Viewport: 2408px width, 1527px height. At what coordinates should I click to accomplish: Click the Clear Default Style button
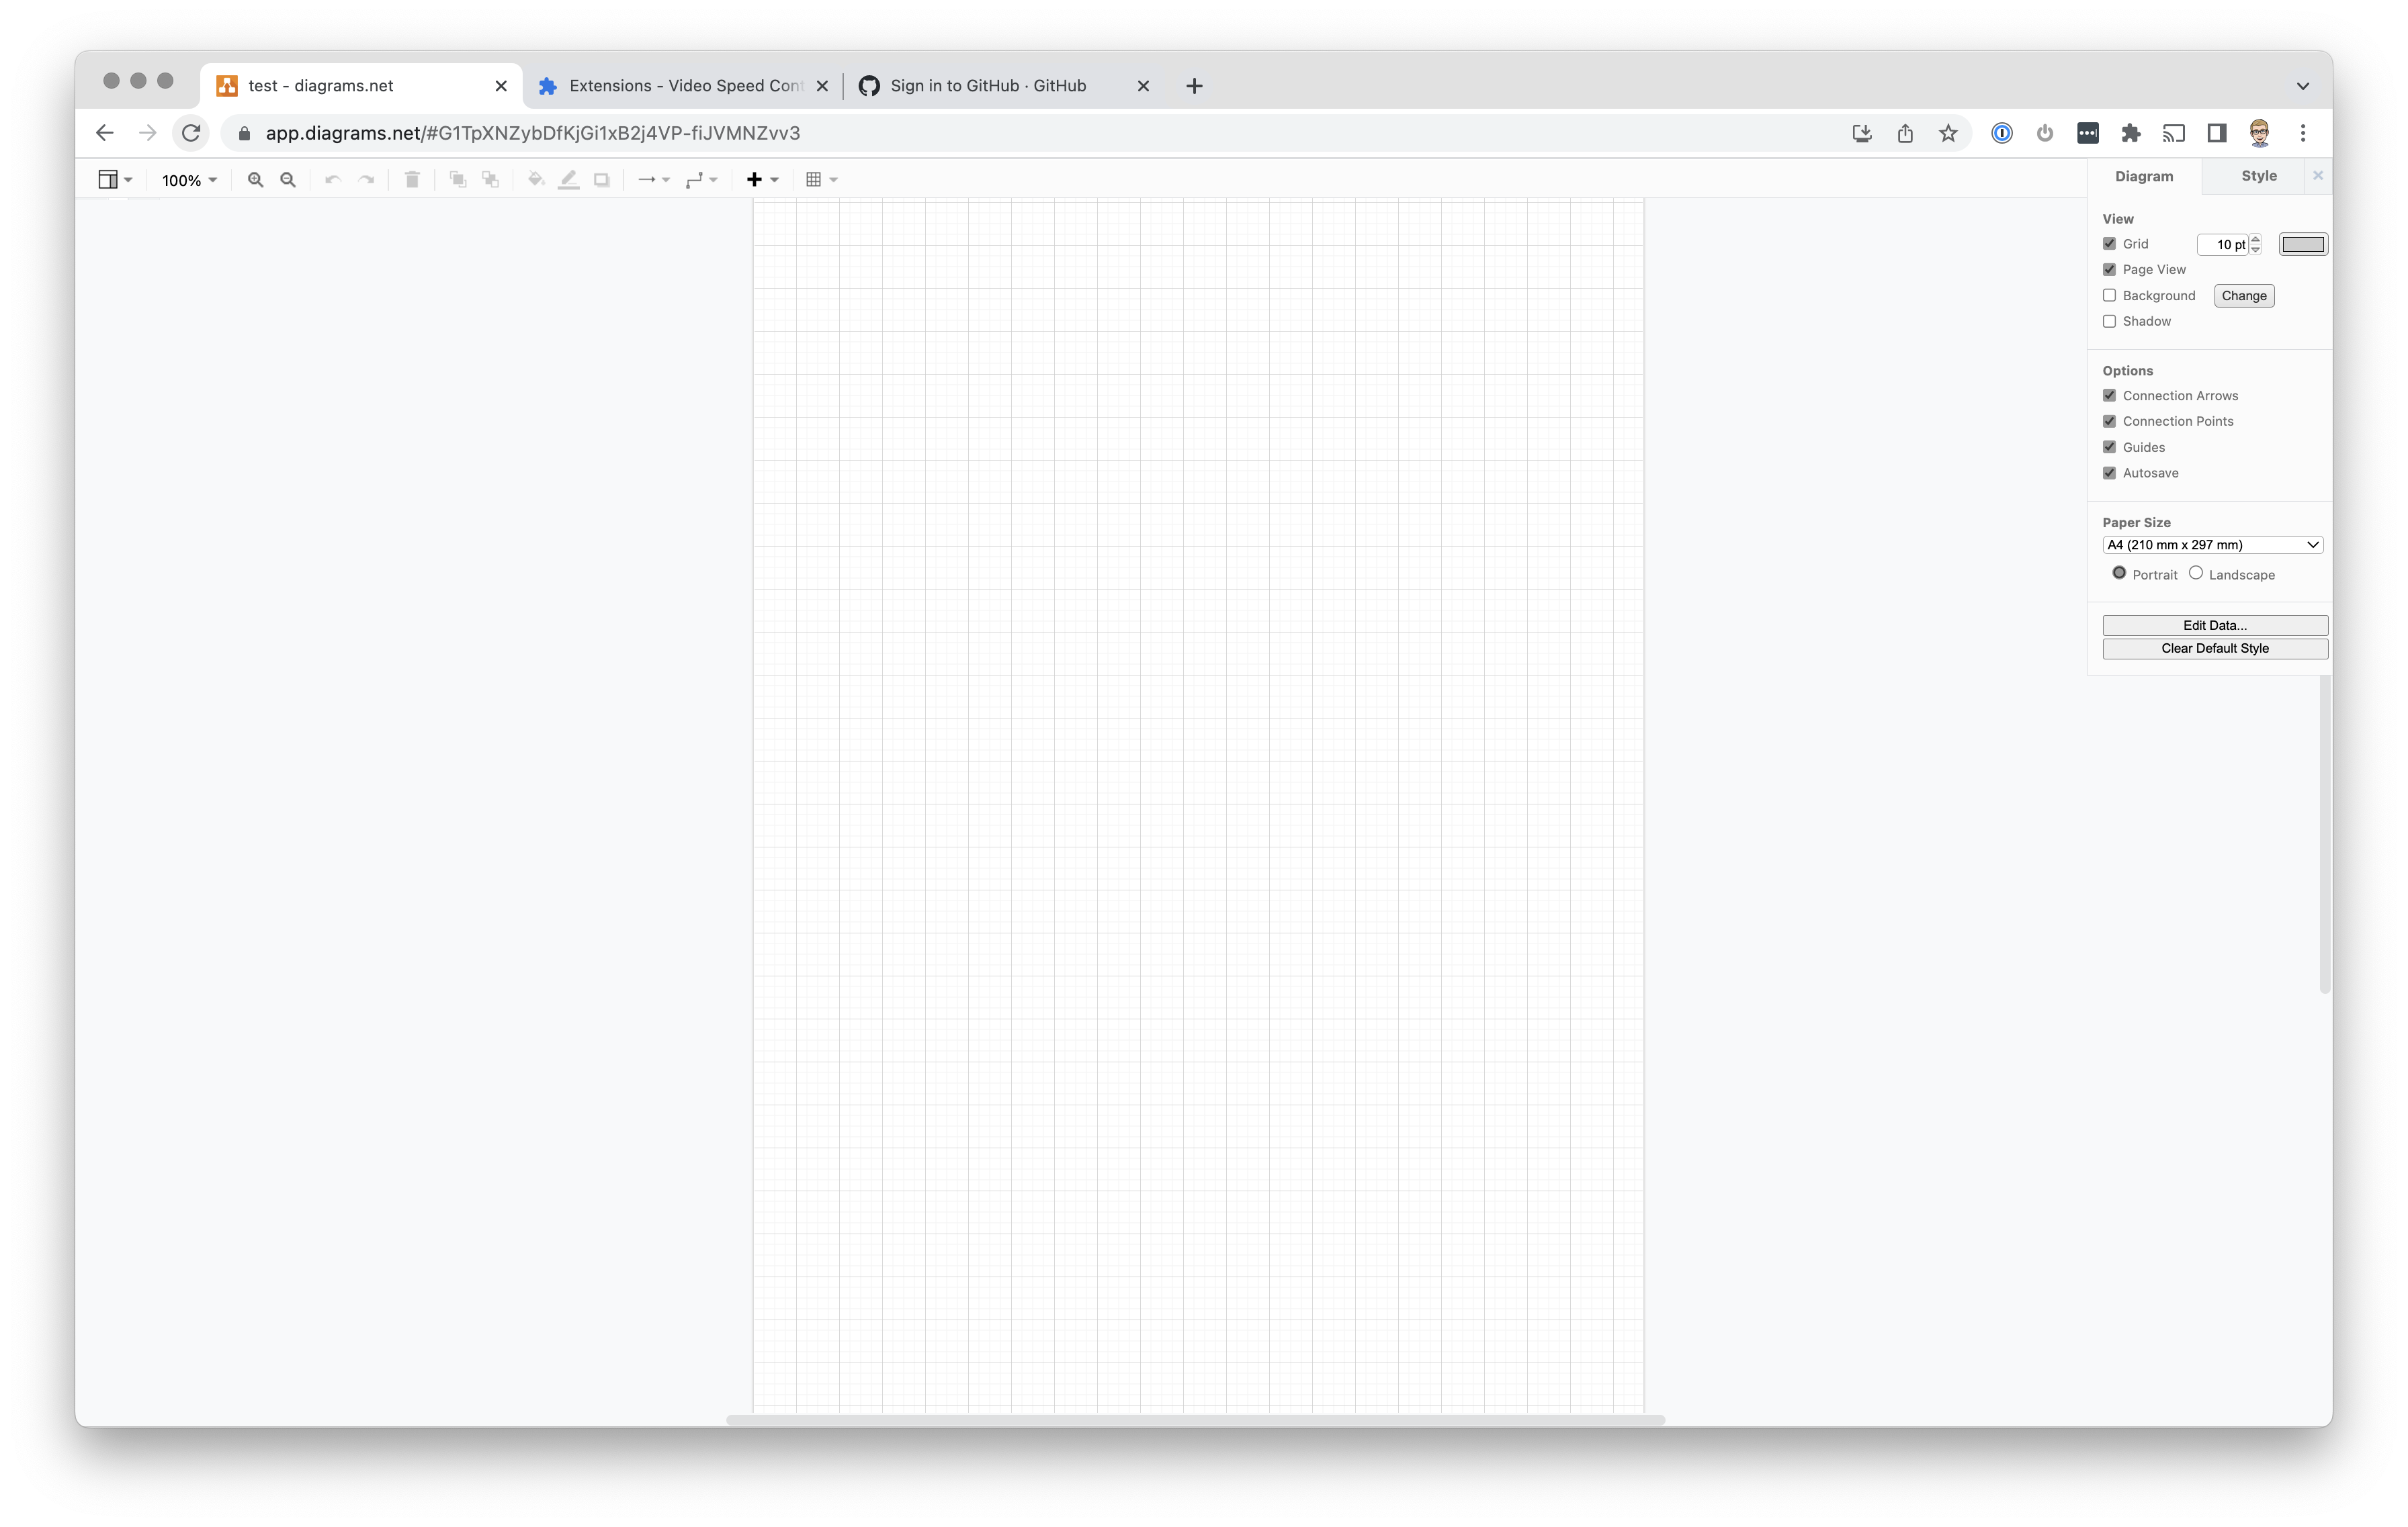2215,647
